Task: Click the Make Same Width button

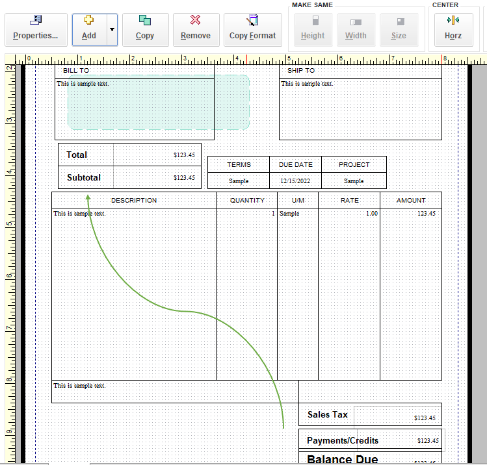Action: tap(356, 30)
